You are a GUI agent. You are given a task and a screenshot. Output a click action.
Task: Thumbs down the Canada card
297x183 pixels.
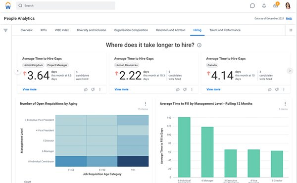point(277,90)
